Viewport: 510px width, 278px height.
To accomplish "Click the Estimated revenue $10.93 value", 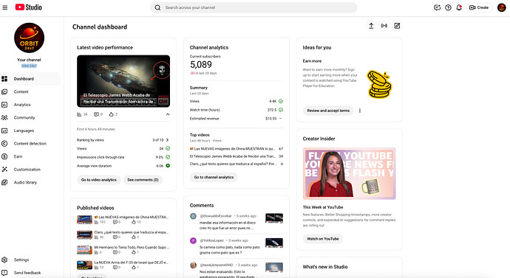I will 271,119.
